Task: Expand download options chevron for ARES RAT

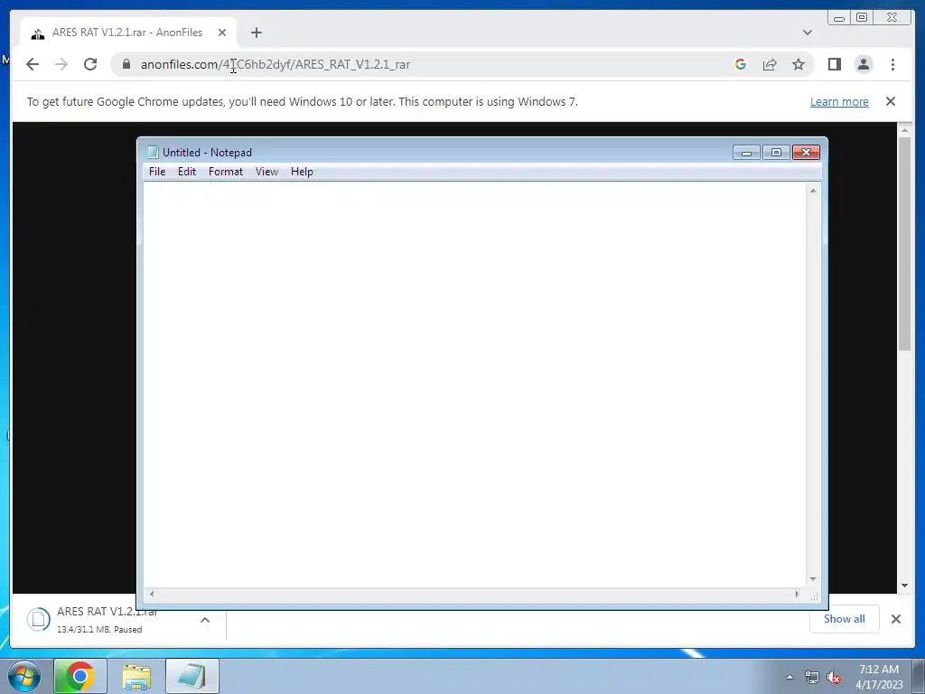Action: (x=205, y=620)
